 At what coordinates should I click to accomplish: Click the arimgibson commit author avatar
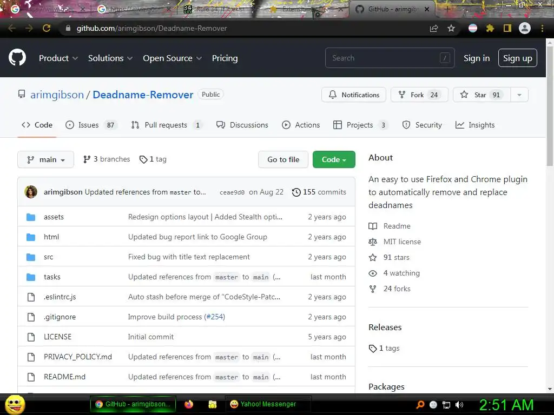point(31,192)
